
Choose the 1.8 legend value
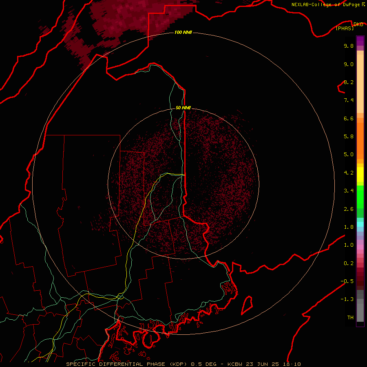(349, 227)
